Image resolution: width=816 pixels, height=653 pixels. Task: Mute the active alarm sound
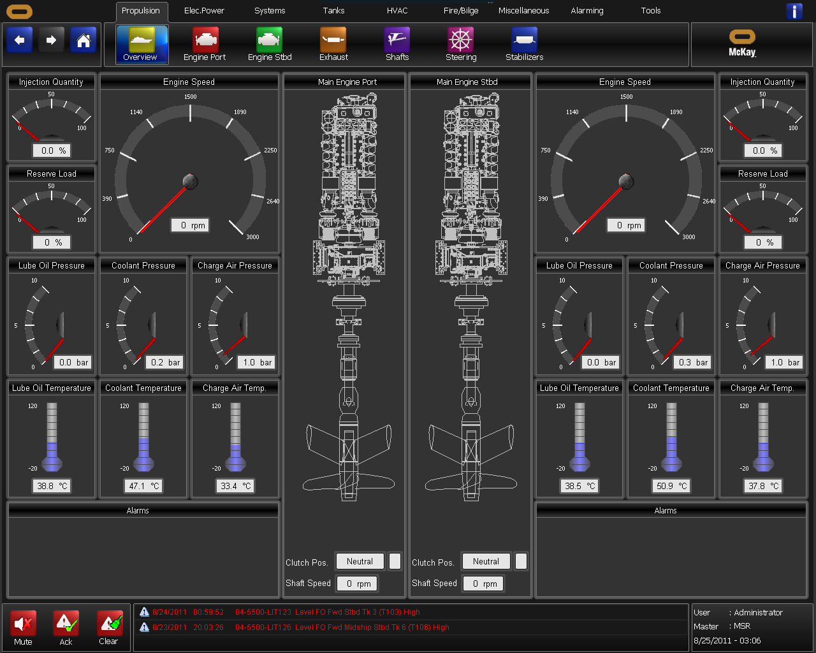click(x=23, y=628)
